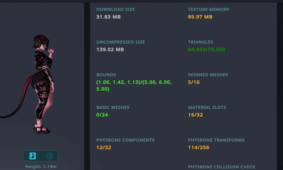Click the DOWNLOAD SIZE label
The width and height of the screenshot is (283, 170).
(x=115, y=9)
